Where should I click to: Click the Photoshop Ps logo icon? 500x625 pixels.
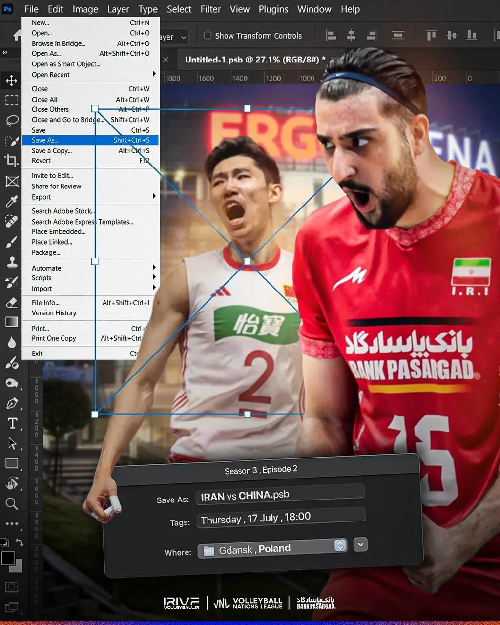click(7, 9)
